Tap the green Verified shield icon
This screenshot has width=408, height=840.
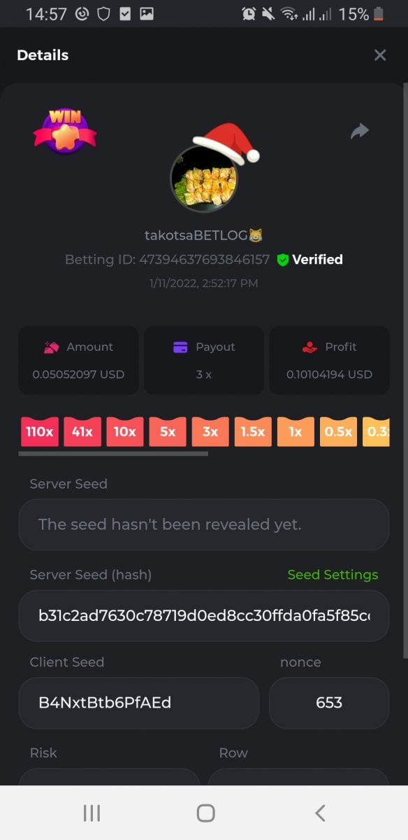[282, 260]
